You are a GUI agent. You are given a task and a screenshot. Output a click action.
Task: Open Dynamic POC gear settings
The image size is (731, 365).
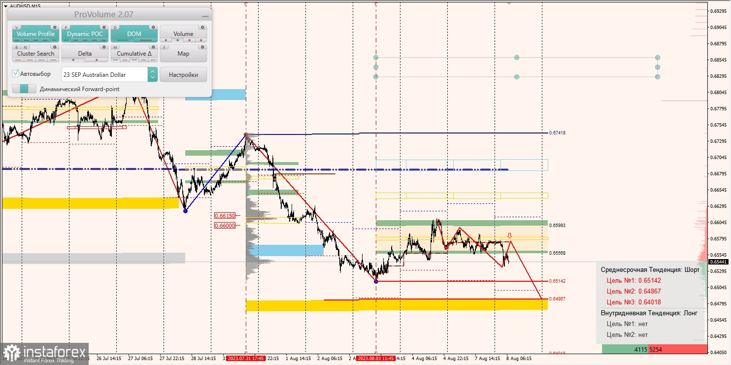pyautogui.click(x=104, y=28)
